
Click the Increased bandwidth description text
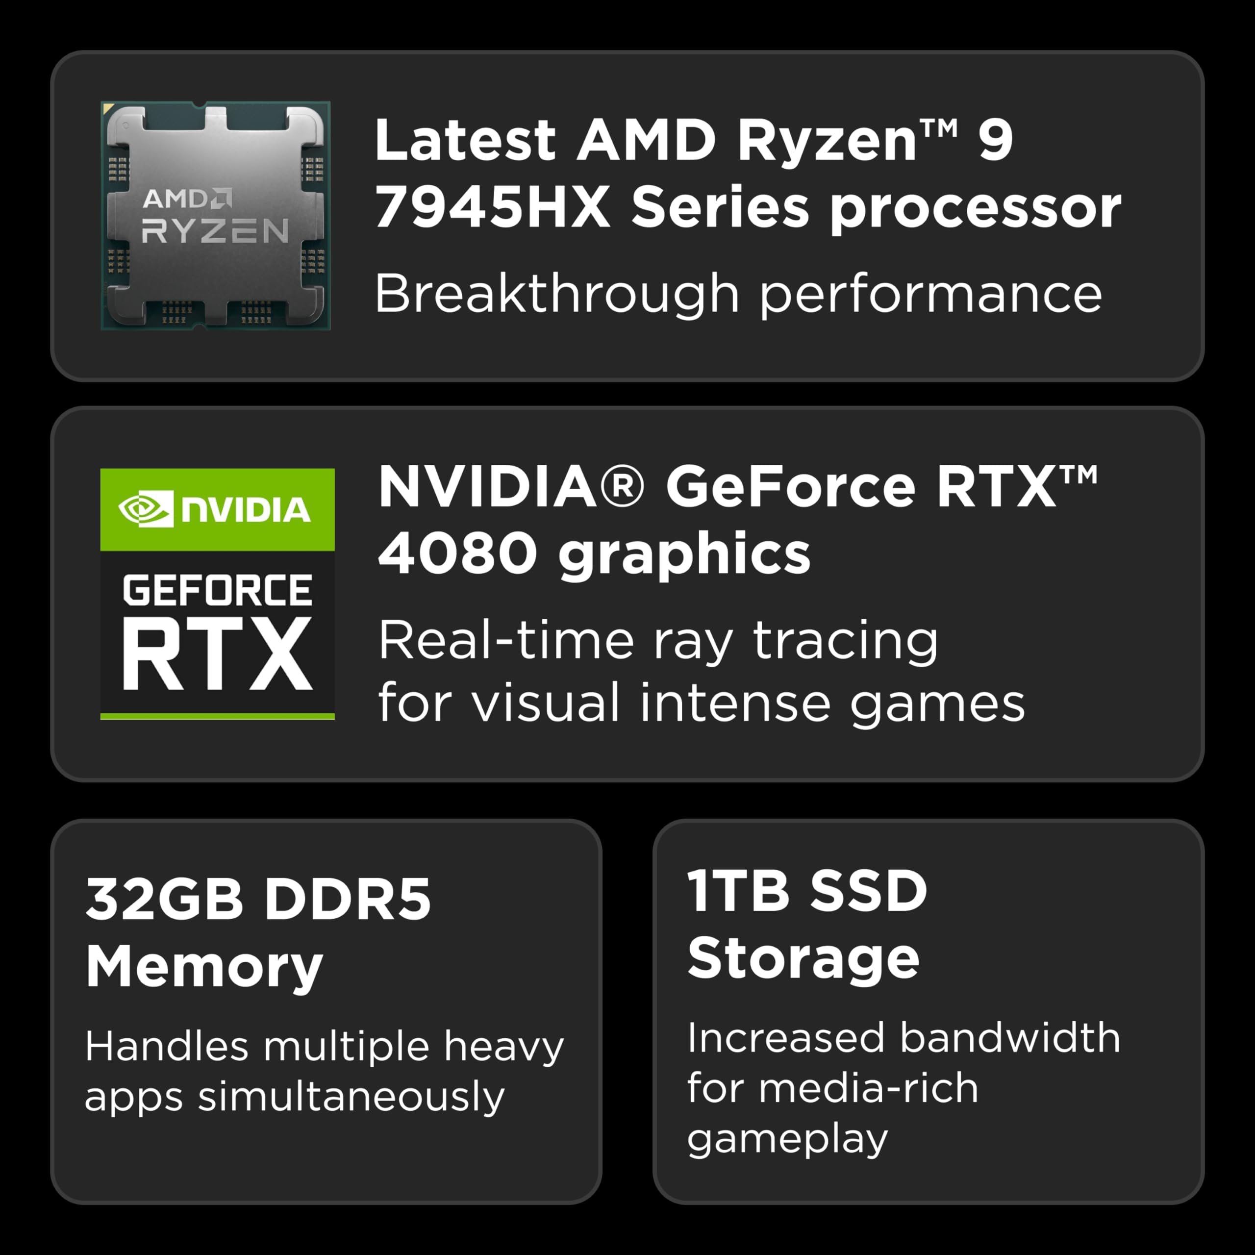tap(903, 1037)
